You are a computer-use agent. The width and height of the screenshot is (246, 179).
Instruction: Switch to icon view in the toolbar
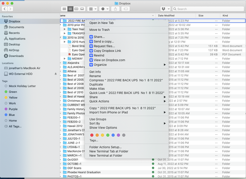(x=64, y=9)
